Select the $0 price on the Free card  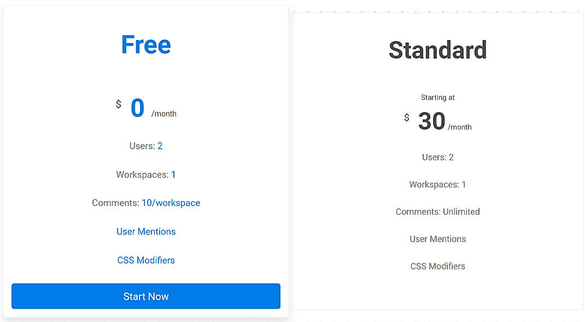(137, 108)
